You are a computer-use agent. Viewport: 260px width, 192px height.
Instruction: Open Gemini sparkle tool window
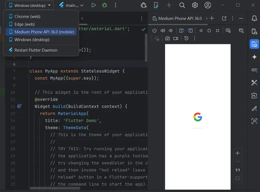254,57
